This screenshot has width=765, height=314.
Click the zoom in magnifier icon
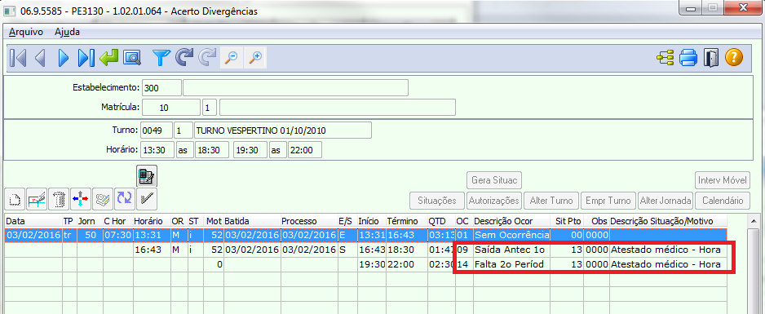point(255,58)
